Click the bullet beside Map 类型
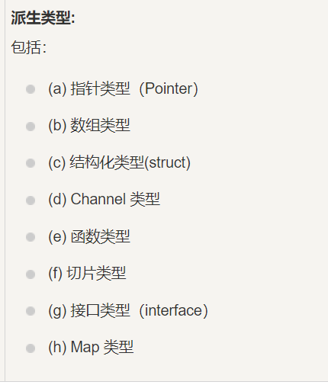 tap(31, 348)
